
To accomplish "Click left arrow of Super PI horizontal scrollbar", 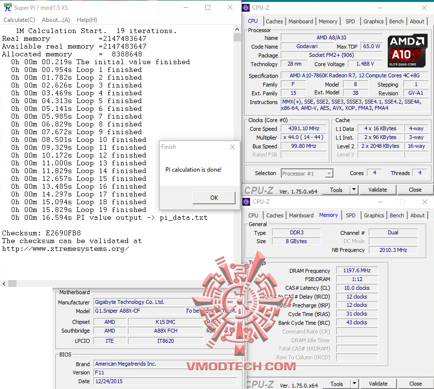I will 4,283.
